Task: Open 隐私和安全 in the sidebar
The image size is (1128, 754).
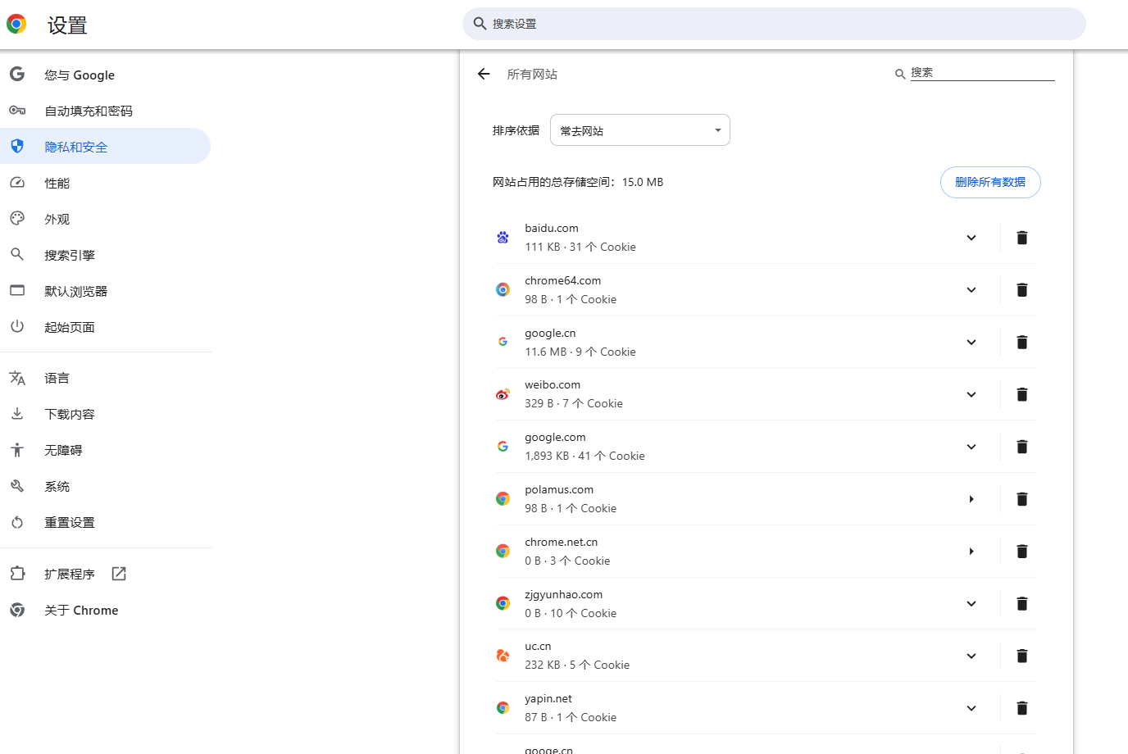Action: (76, 147)
